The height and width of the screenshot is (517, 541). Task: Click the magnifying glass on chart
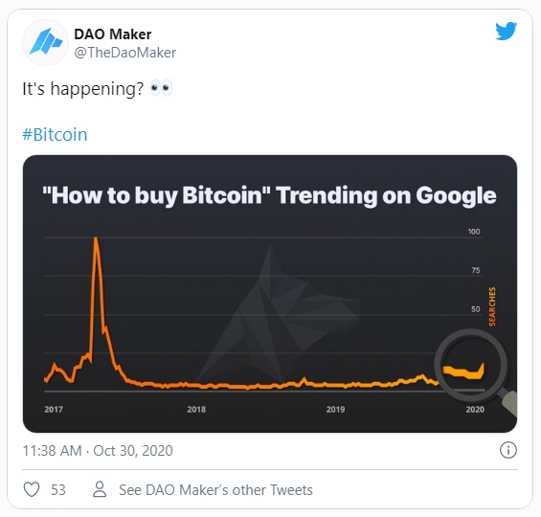coord(476,371)
